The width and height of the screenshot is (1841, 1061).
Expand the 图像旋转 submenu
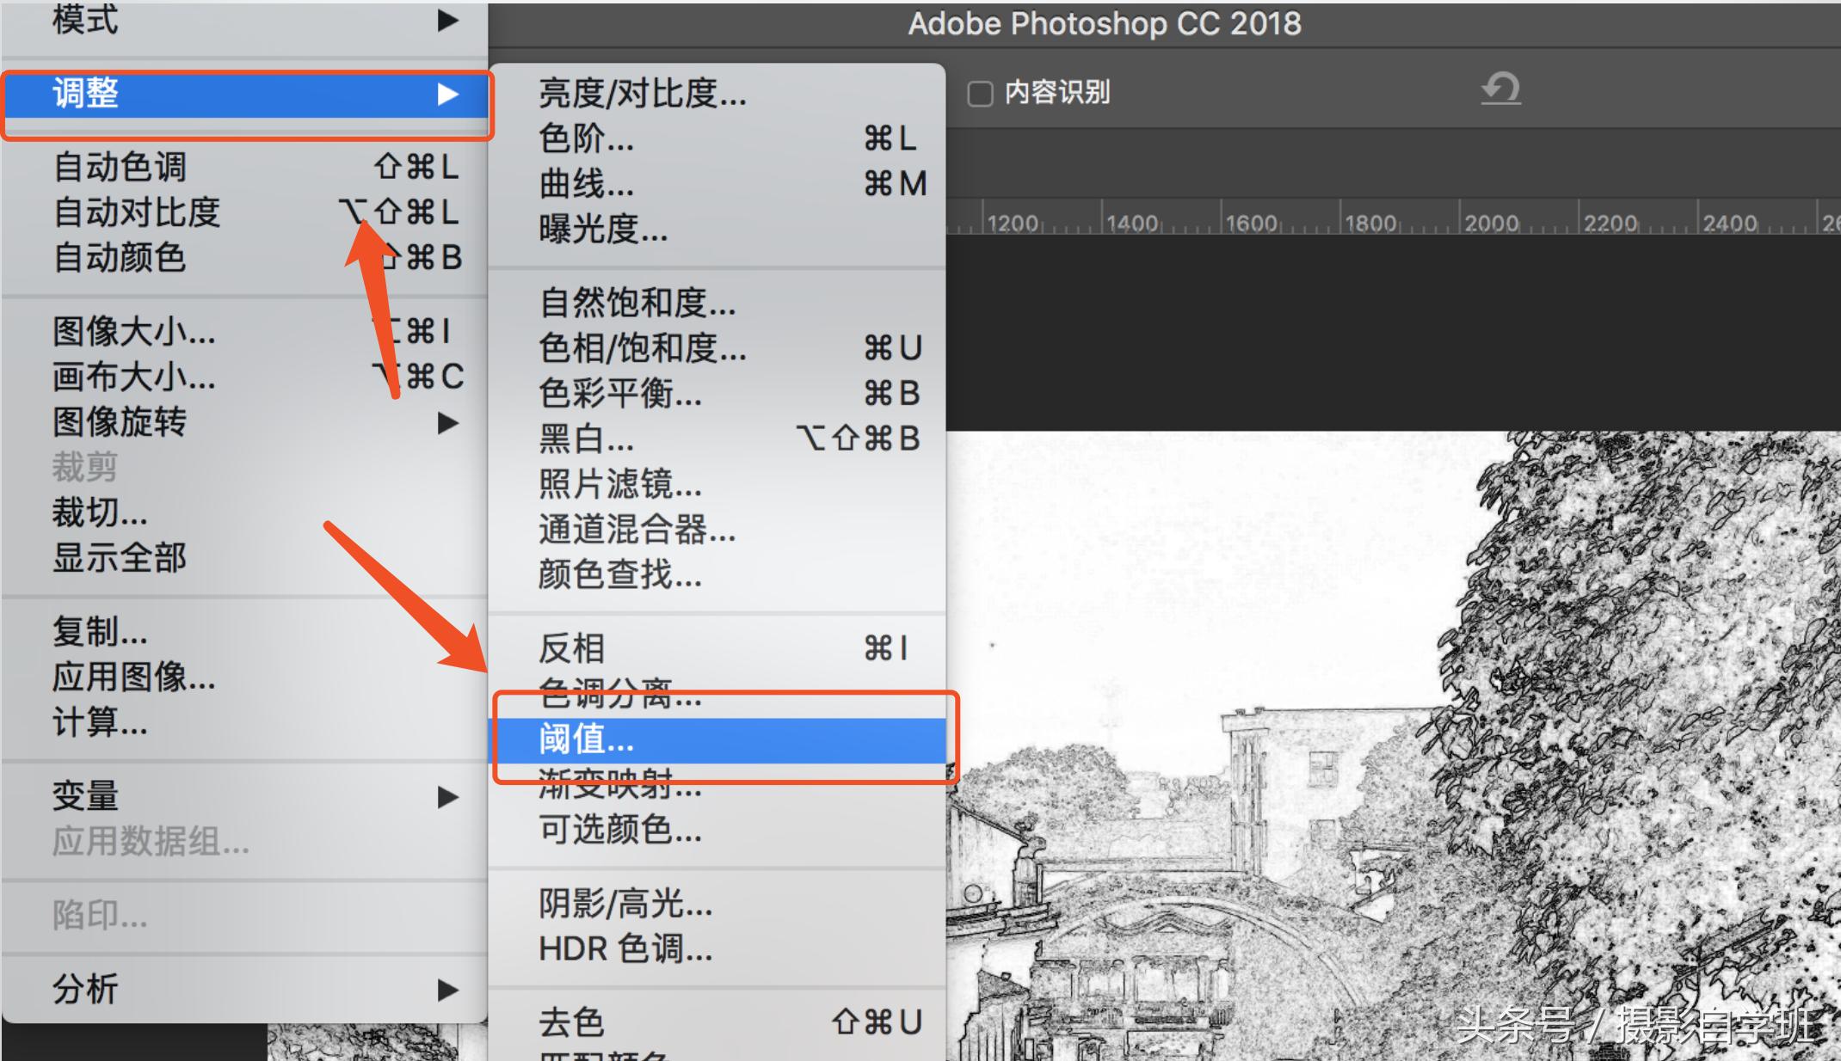[120, 422]
